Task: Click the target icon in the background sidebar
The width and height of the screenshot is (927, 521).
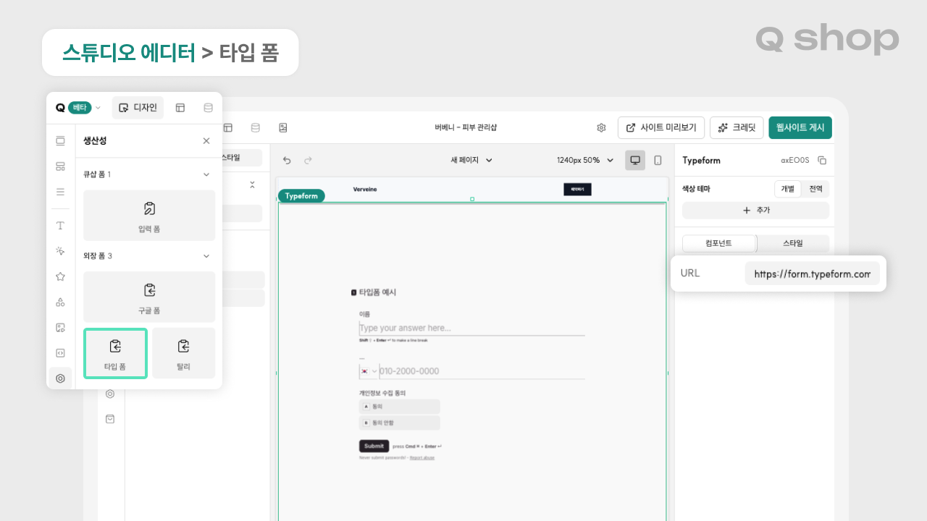Action: point(110,394)
